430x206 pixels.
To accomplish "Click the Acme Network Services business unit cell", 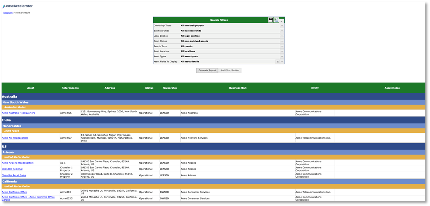I will coord(238,138).
